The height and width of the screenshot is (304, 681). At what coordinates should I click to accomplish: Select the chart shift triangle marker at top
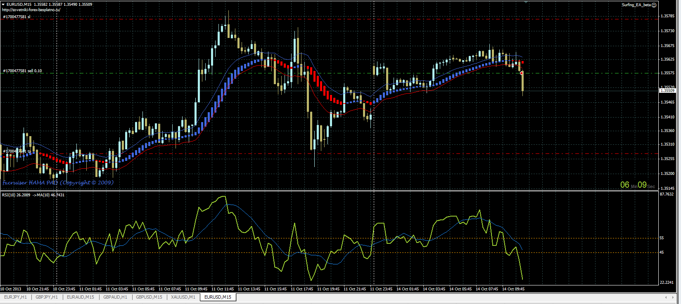[x=526, y=2]
